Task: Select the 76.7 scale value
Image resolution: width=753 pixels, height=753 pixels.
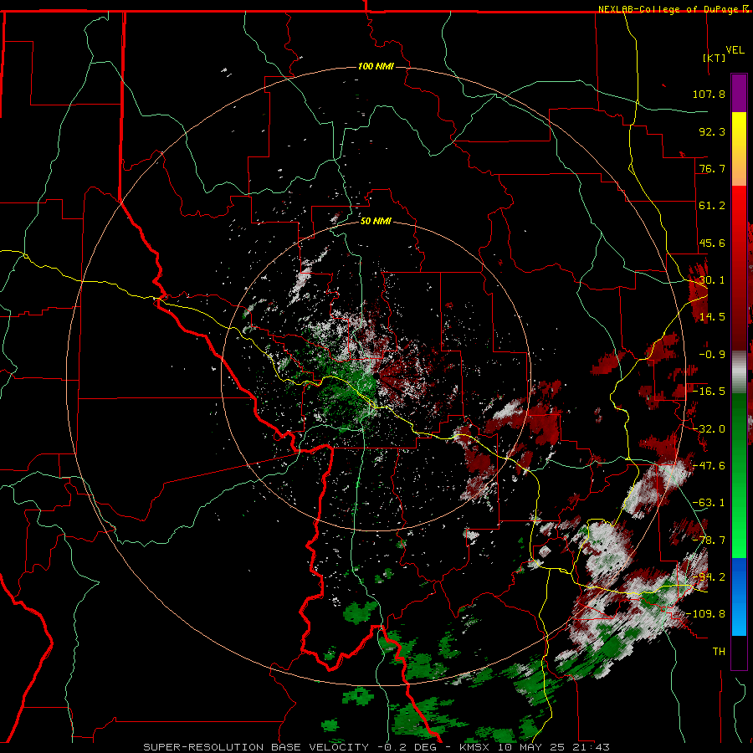Action: click(712, 168)
